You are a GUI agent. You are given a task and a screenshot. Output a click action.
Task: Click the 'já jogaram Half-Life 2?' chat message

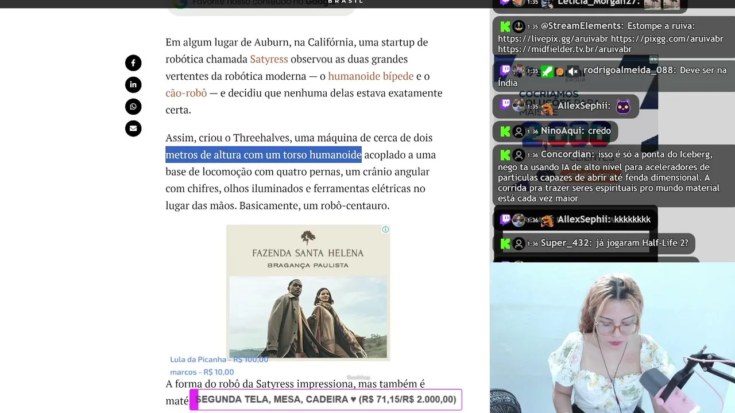[641, 243]
